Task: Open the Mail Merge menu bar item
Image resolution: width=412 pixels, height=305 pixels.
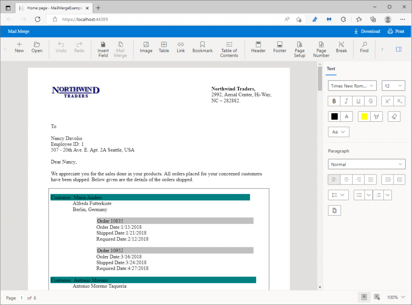Action: (x=19, y=31)
